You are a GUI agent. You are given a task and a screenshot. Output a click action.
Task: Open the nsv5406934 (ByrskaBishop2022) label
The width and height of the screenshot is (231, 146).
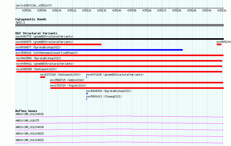(x=109, y=91)
